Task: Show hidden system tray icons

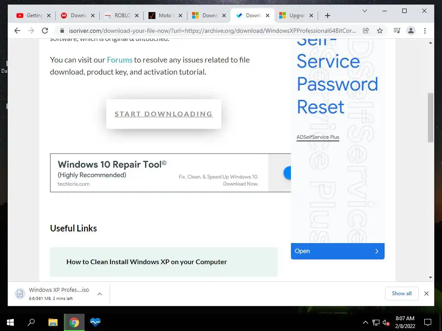Action: [365, 322]
